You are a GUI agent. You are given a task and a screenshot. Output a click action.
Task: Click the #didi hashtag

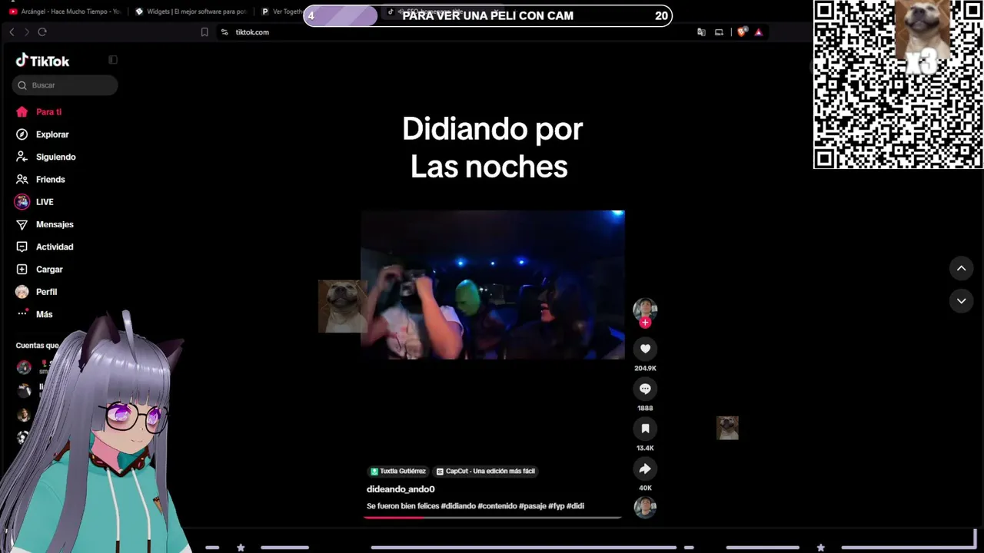[575, 506]
